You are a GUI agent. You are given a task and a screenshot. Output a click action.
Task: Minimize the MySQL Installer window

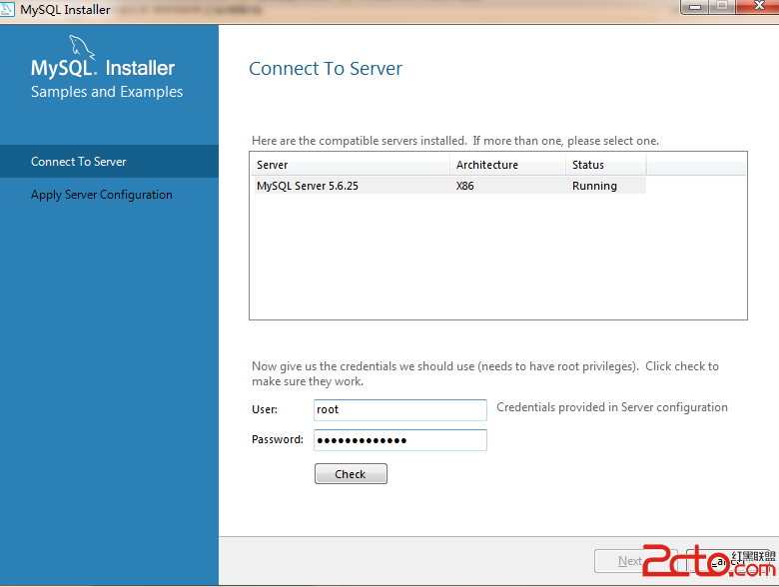(695, 7)
